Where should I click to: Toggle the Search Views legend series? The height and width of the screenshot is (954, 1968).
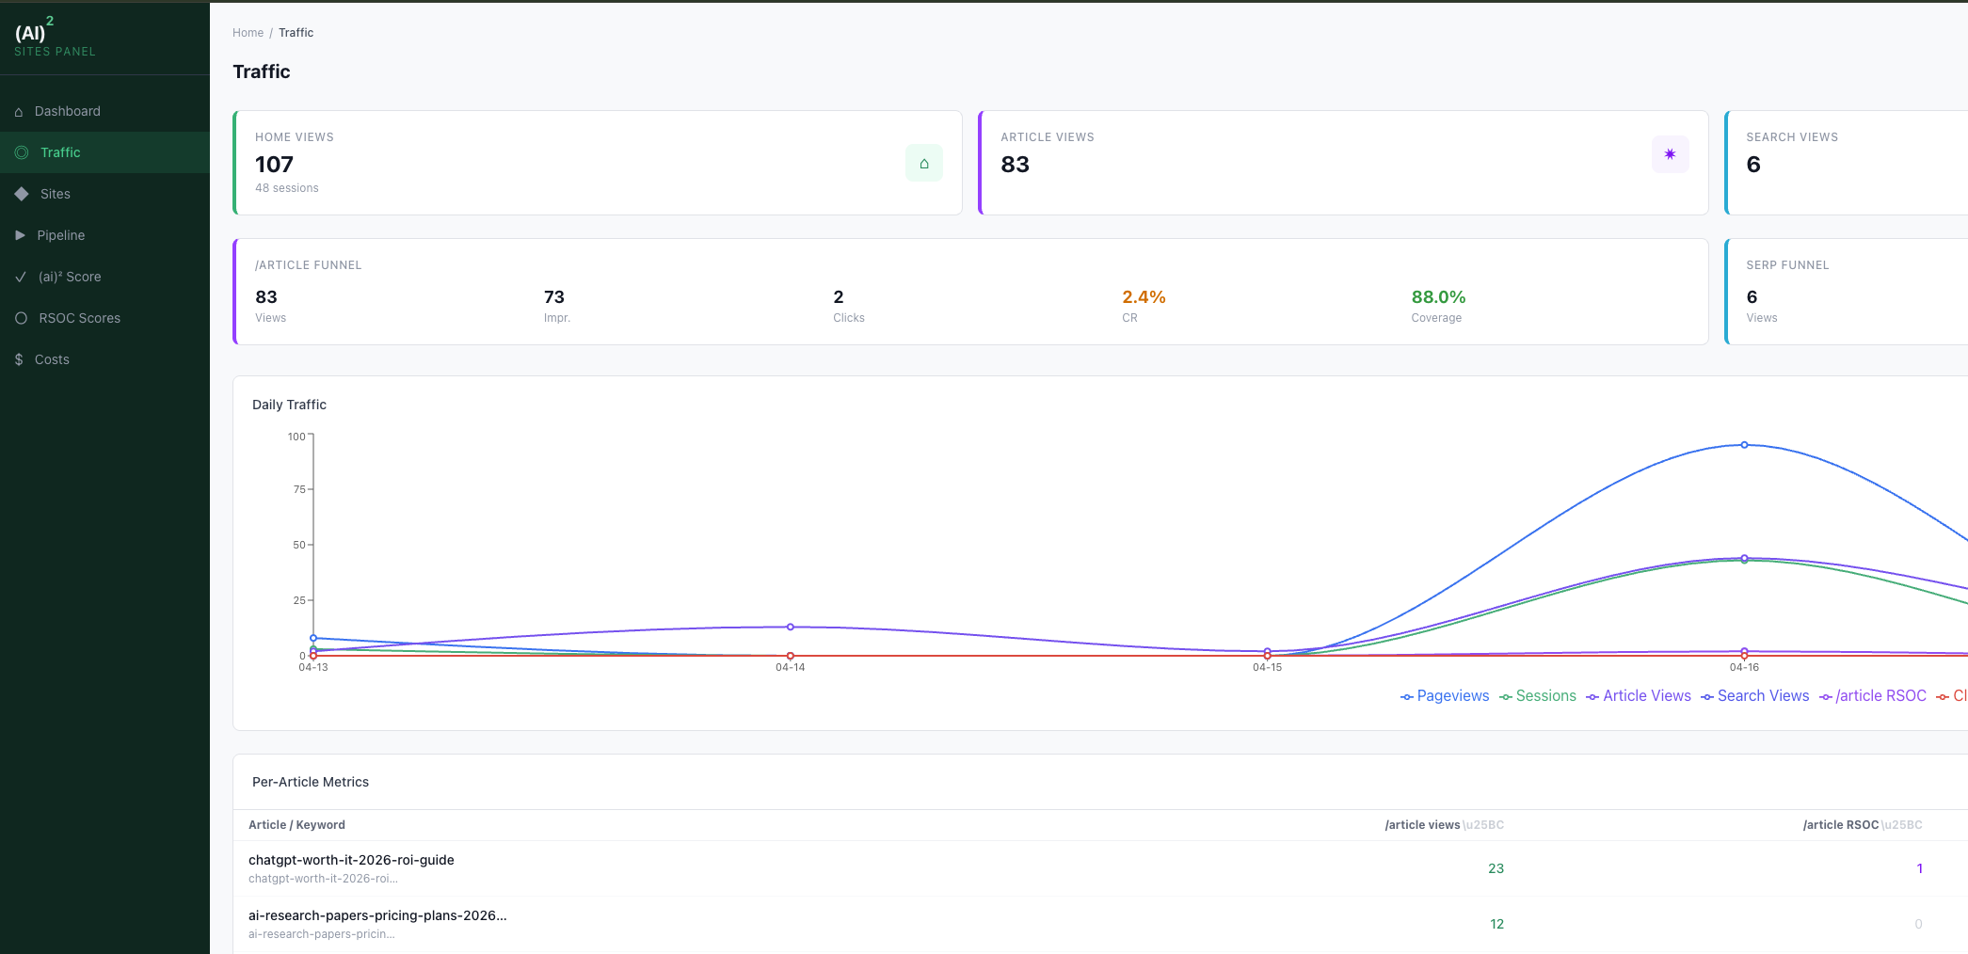click(1755, 696)
